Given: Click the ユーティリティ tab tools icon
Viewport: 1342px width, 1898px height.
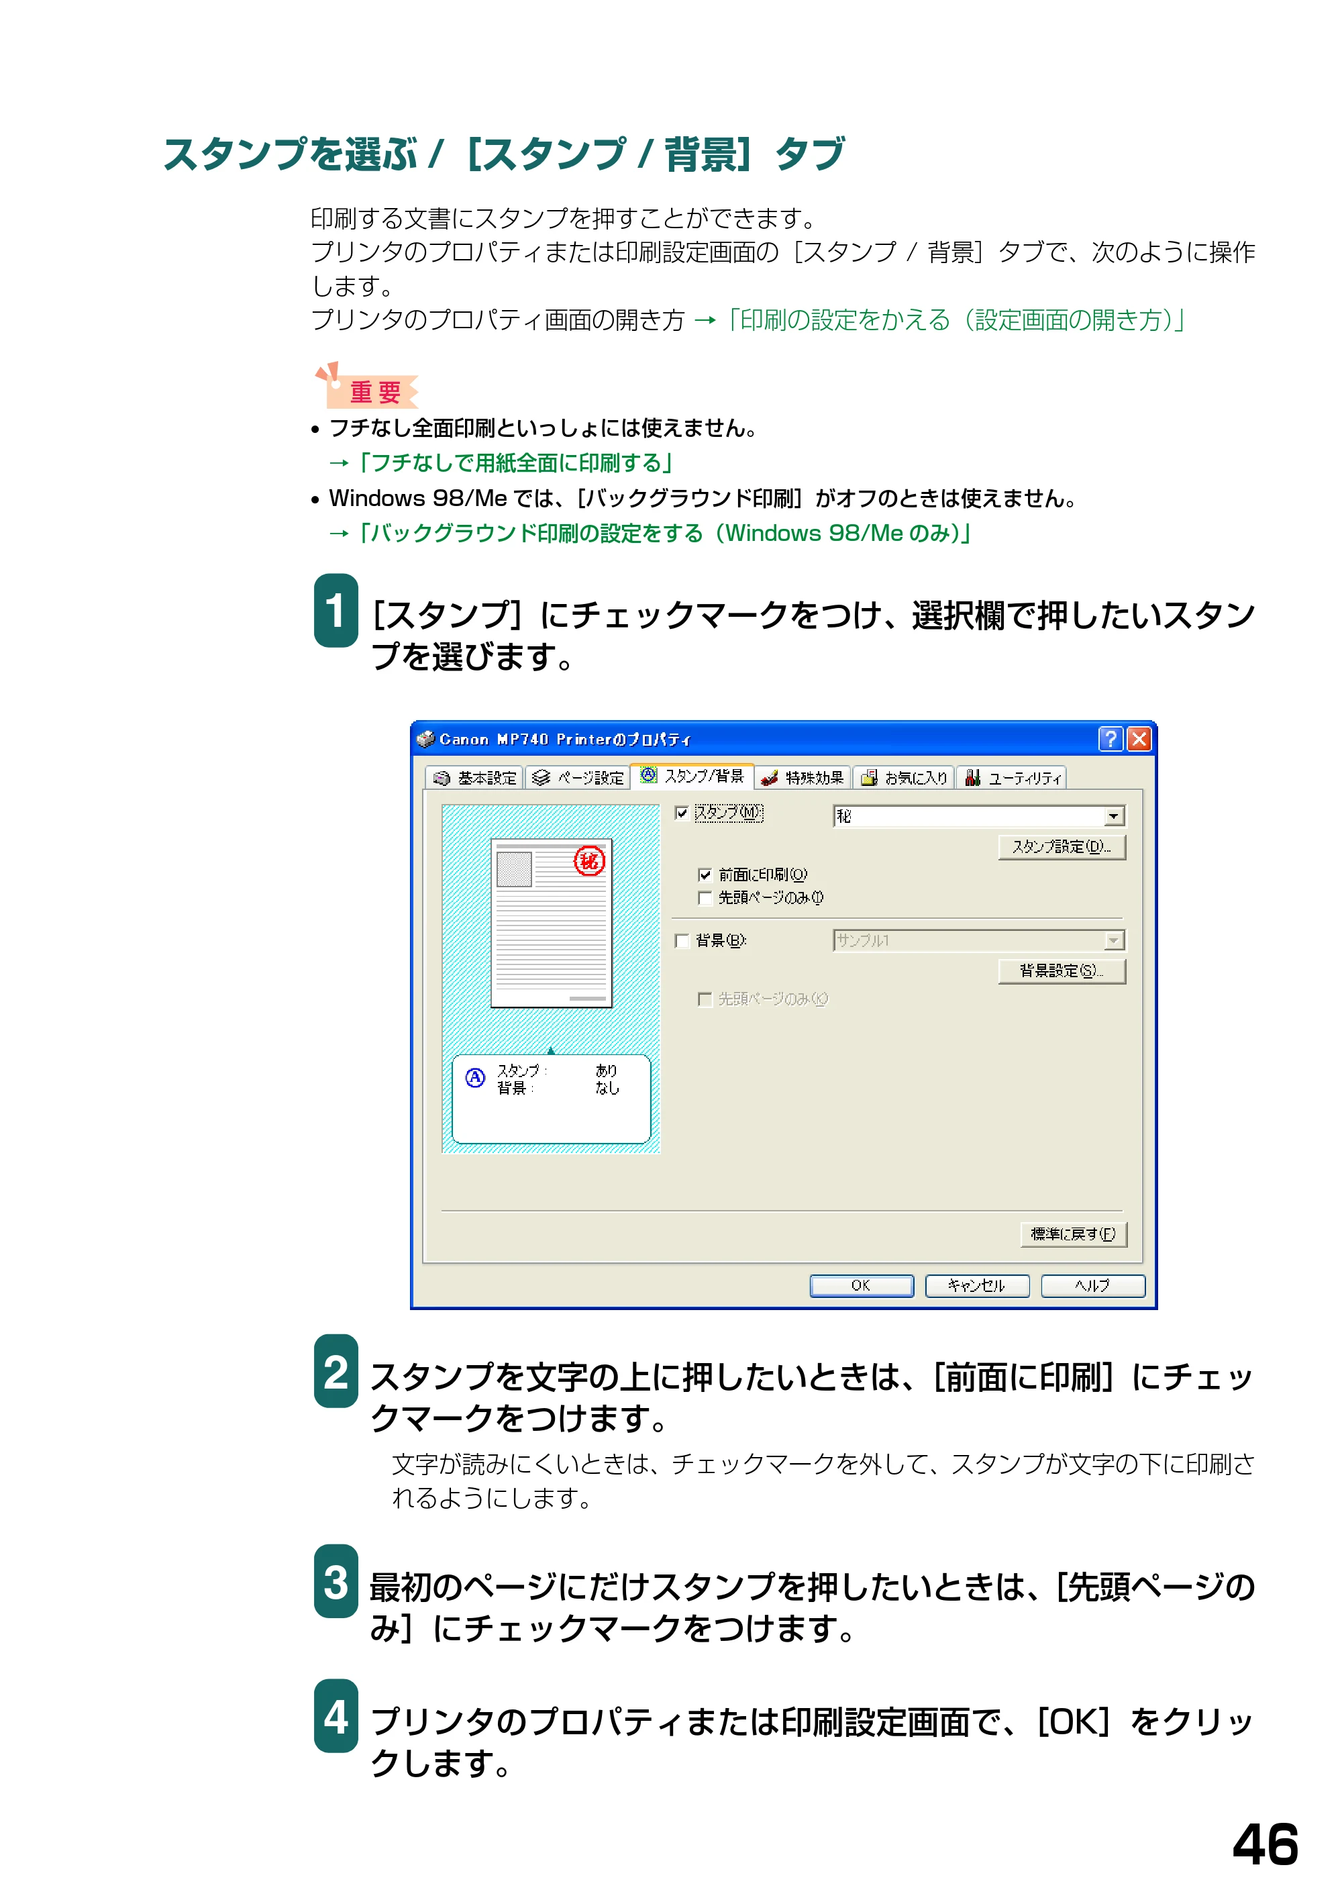Looking at the screenshot, I should coord(974,778).
